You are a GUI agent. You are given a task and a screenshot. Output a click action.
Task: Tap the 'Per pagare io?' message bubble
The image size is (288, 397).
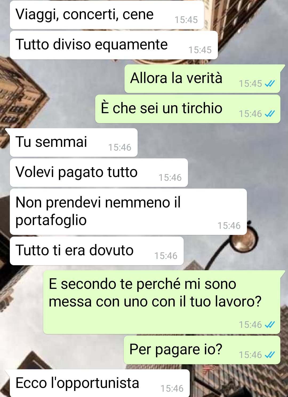click(202, 350)
